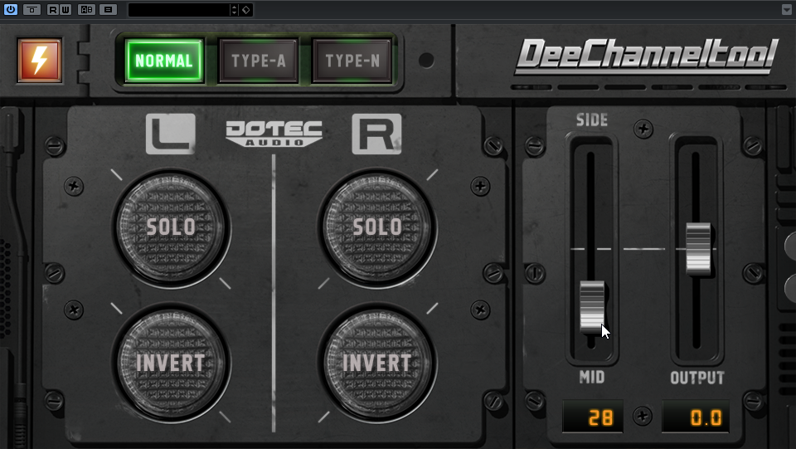Viewport: 796px width, 449px height.
Task: Toggle Invert on the left channel
Action: tap(171, 364)
